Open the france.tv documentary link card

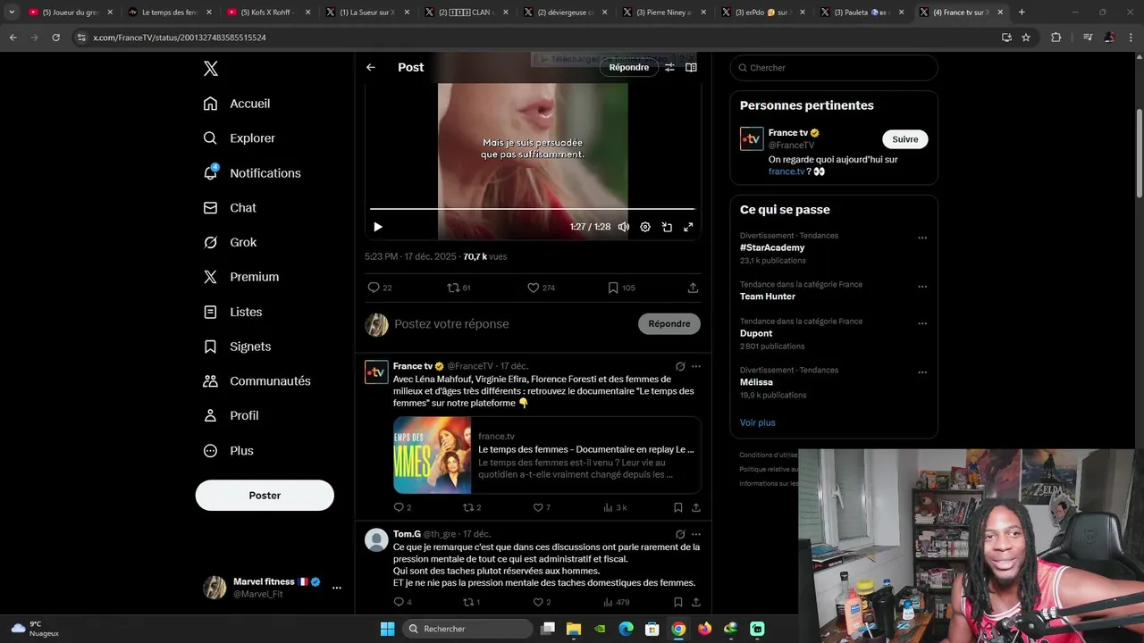[547, 455]
